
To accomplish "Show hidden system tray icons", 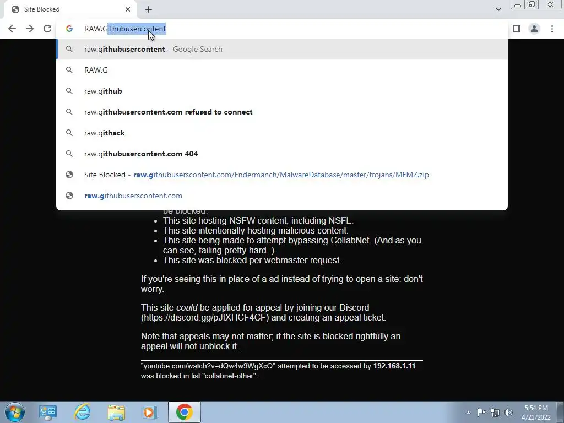I will [x=468, y=413].
